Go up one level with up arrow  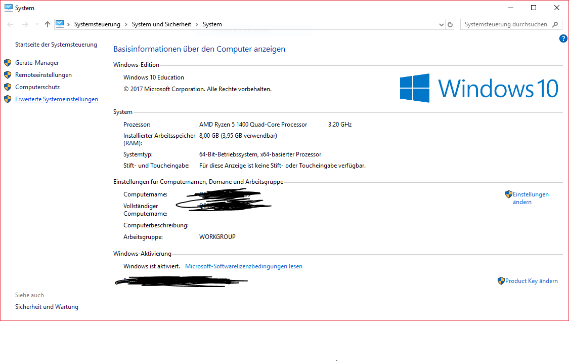click(48, 24)
